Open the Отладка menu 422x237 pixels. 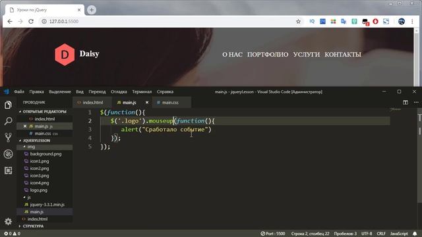119,92
